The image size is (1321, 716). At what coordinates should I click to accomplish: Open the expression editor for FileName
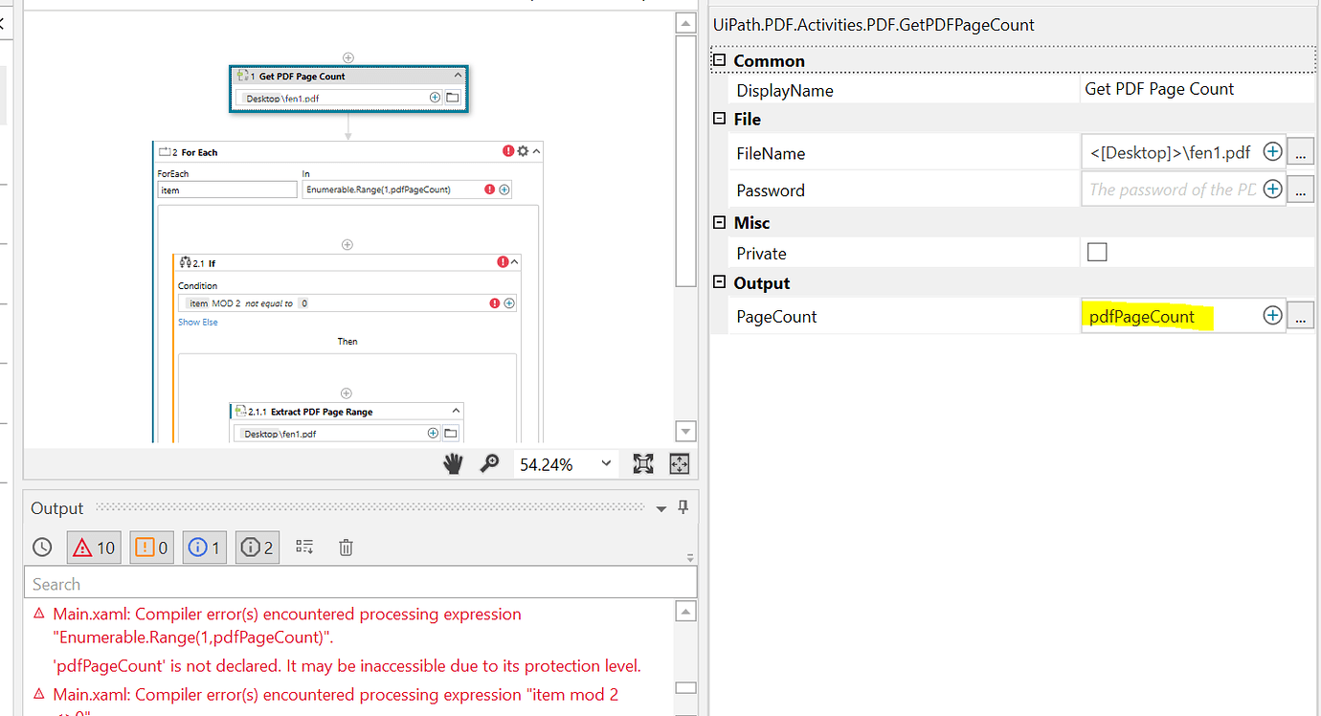coord(1300,151)
